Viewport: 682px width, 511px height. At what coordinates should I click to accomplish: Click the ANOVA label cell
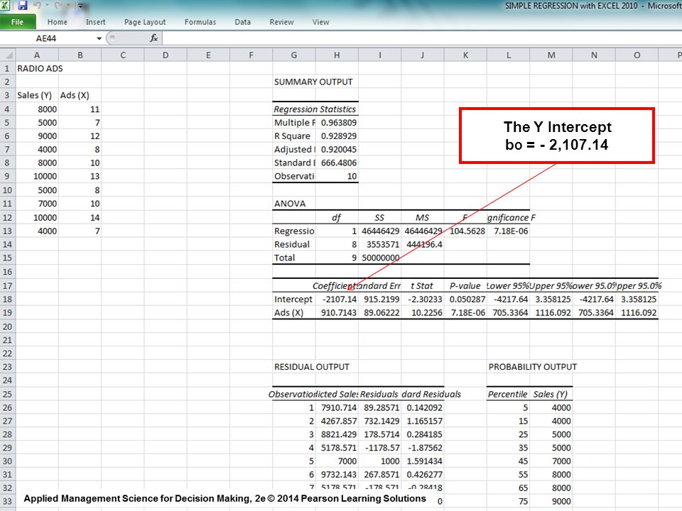pos(294,204)
